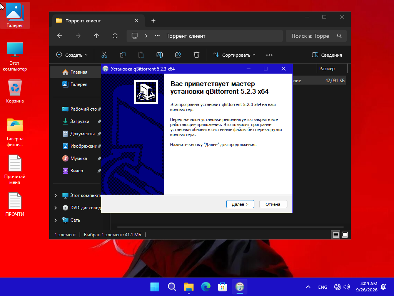The height and width of the screenshot is (296, 394).
Task: Switch the ENG input language
Action: tap(323, 287)
